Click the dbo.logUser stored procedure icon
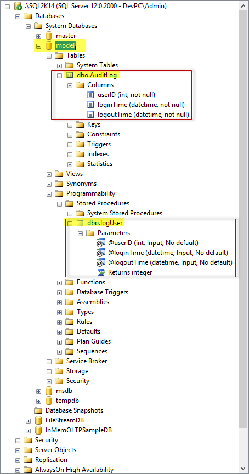The width and height of the screenshot is (249, 474). tap(80, 224)
